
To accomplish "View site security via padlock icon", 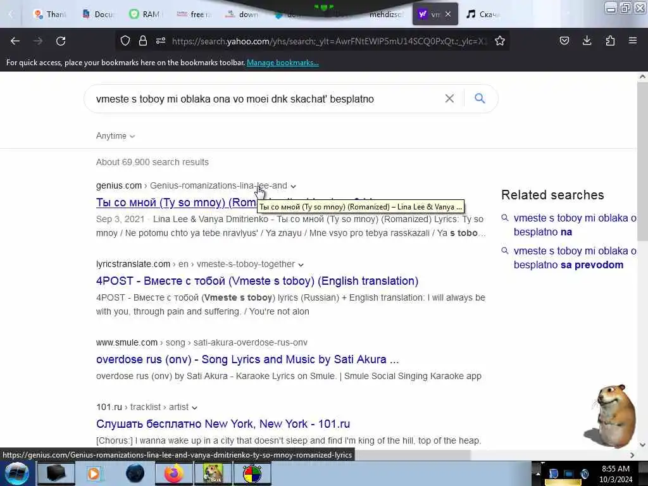I will 143,40.
